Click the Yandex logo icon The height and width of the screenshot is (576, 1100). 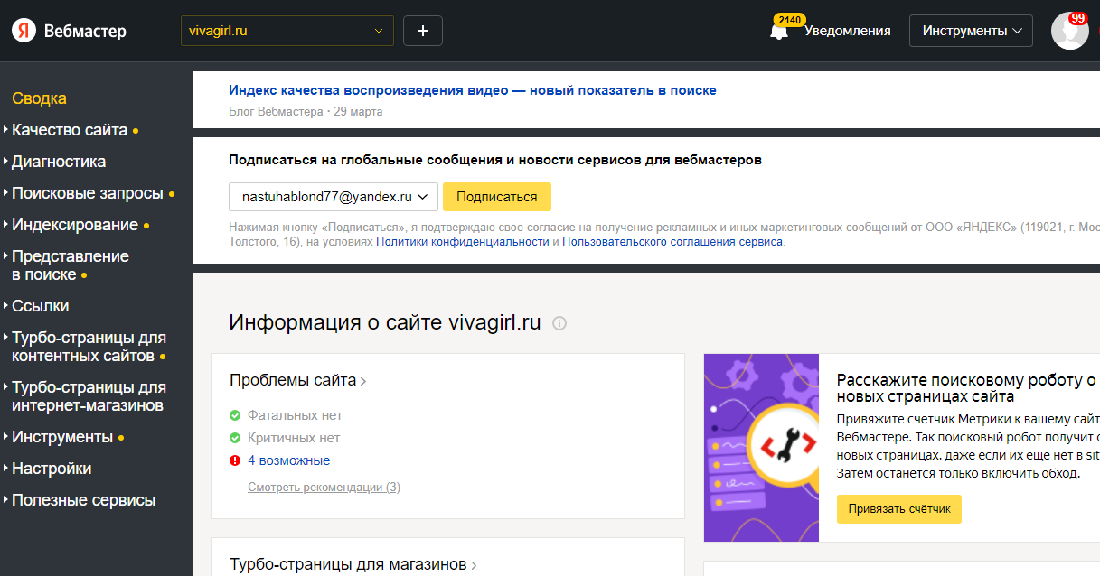tap(24, 31)
